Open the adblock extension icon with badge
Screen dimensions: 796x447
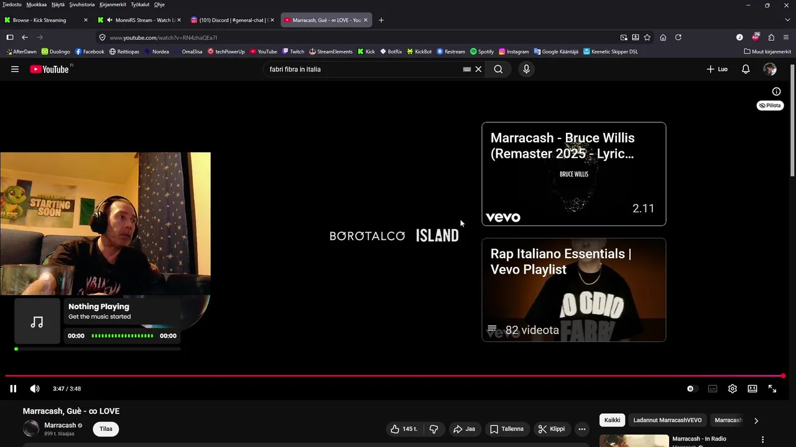tap(756, 37)
